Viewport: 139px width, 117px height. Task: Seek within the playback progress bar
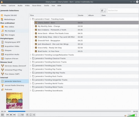click(69, 111)
